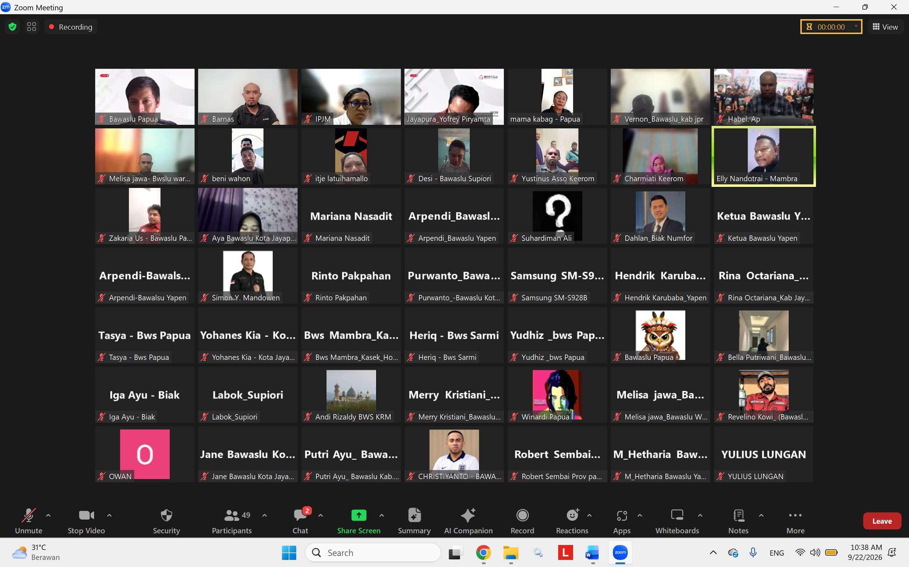Select Elly Nandotrai - Mambra video tile
The height and width of the screenshot is (567, 909).
(x=764, y=156)
